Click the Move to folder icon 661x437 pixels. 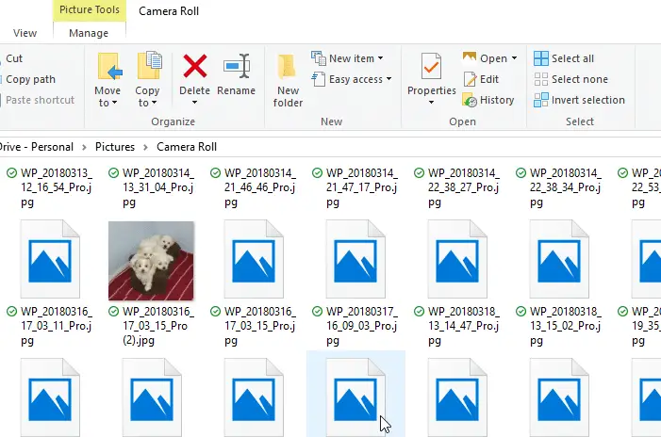pos(109,67)
